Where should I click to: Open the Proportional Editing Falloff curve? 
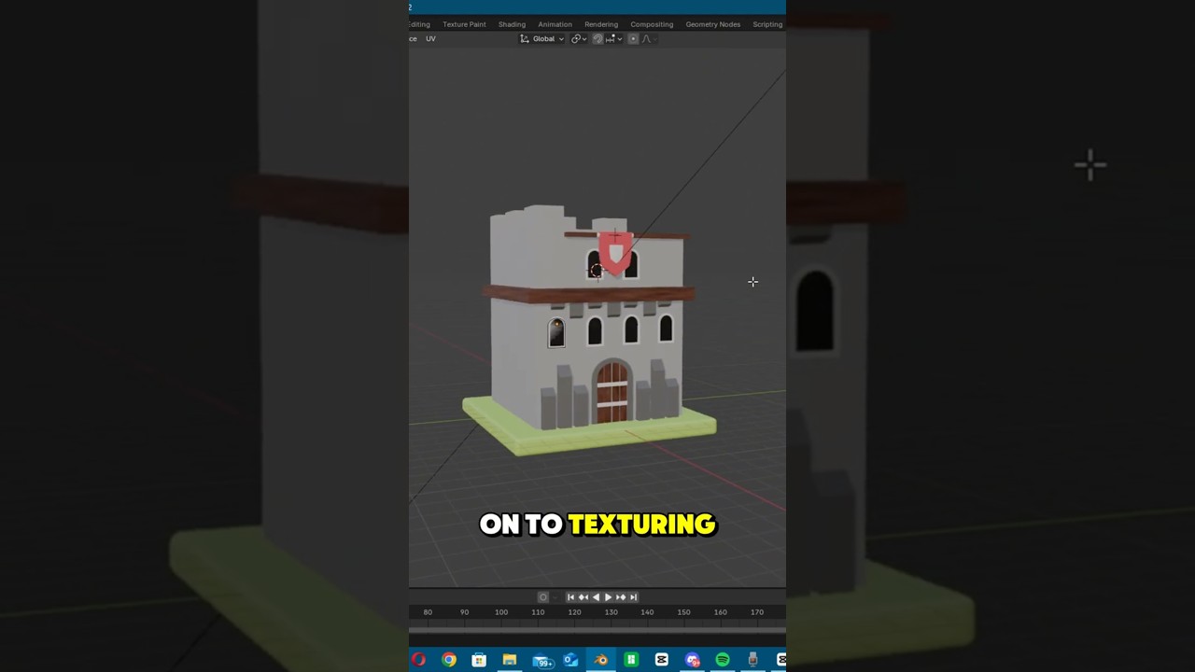(x=648, y=39)
